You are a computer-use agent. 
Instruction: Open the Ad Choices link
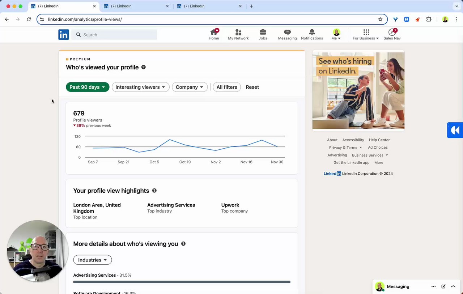point(378,148)
